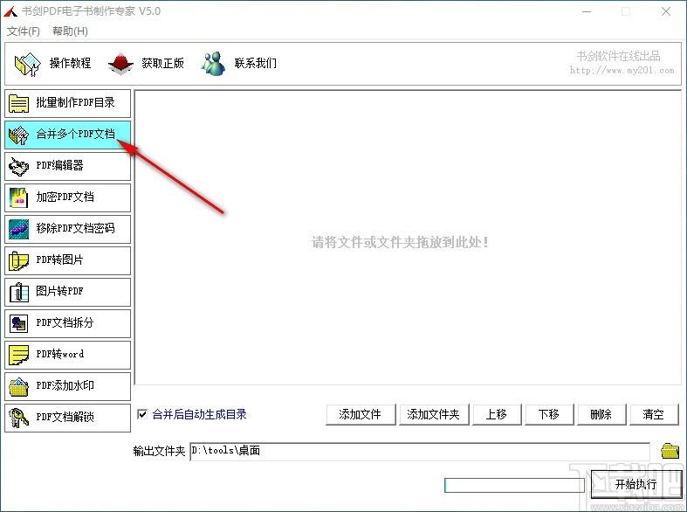Viewport: 687px width, 512px height.
Task: Open the 操作教程 tutorial icon
Action: pyautogui.click(x=28, y=64)
